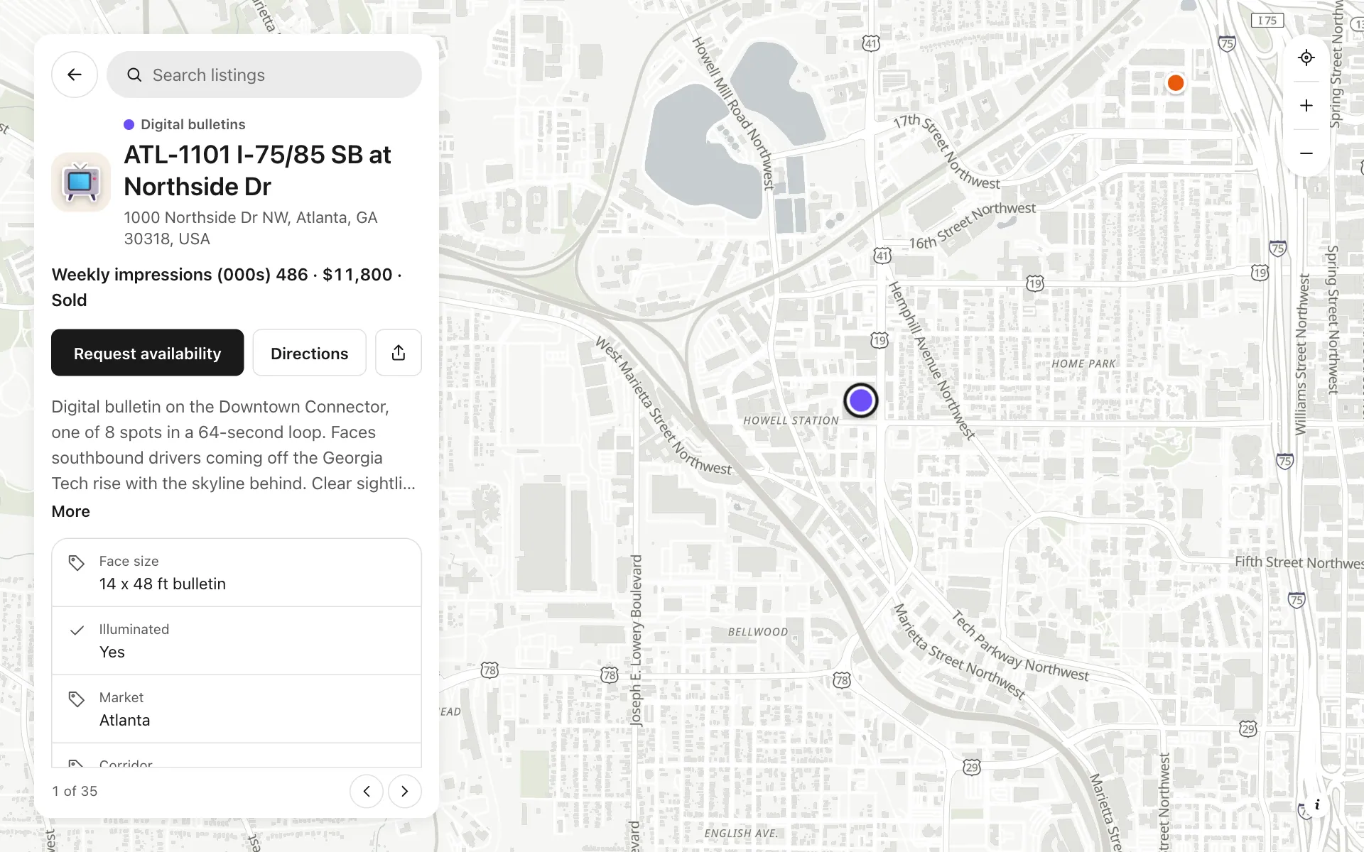The image size is (1364, 852).
Task: Click the '1 of 35' counter text
Action: click(x=75, y=791)
